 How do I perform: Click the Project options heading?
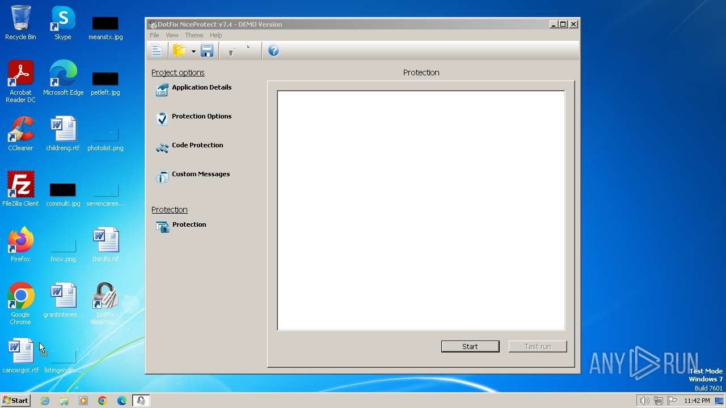click(178, 73)
